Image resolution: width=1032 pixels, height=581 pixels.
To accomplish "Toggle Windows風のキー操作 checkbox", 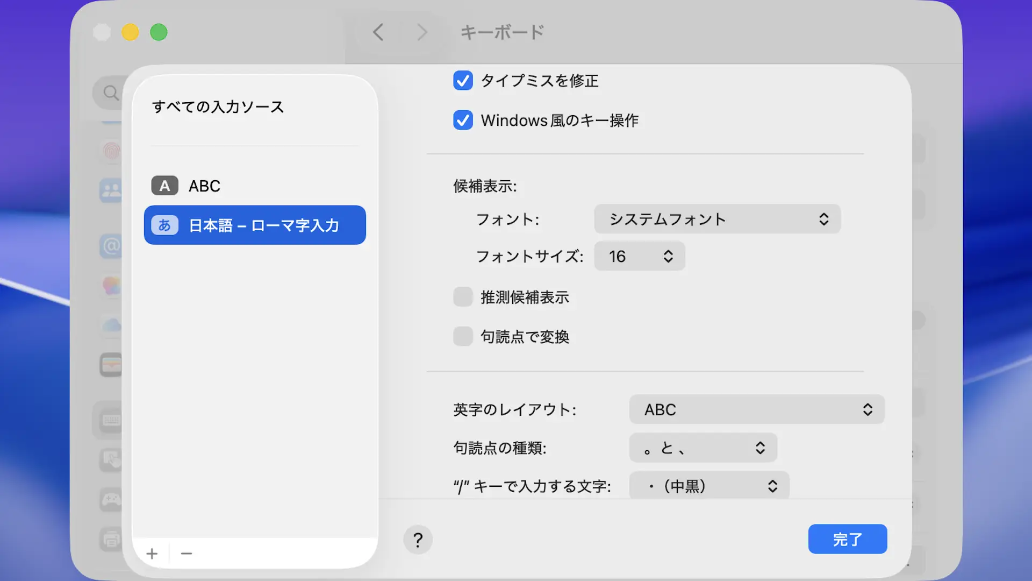I will pos(463,120).
